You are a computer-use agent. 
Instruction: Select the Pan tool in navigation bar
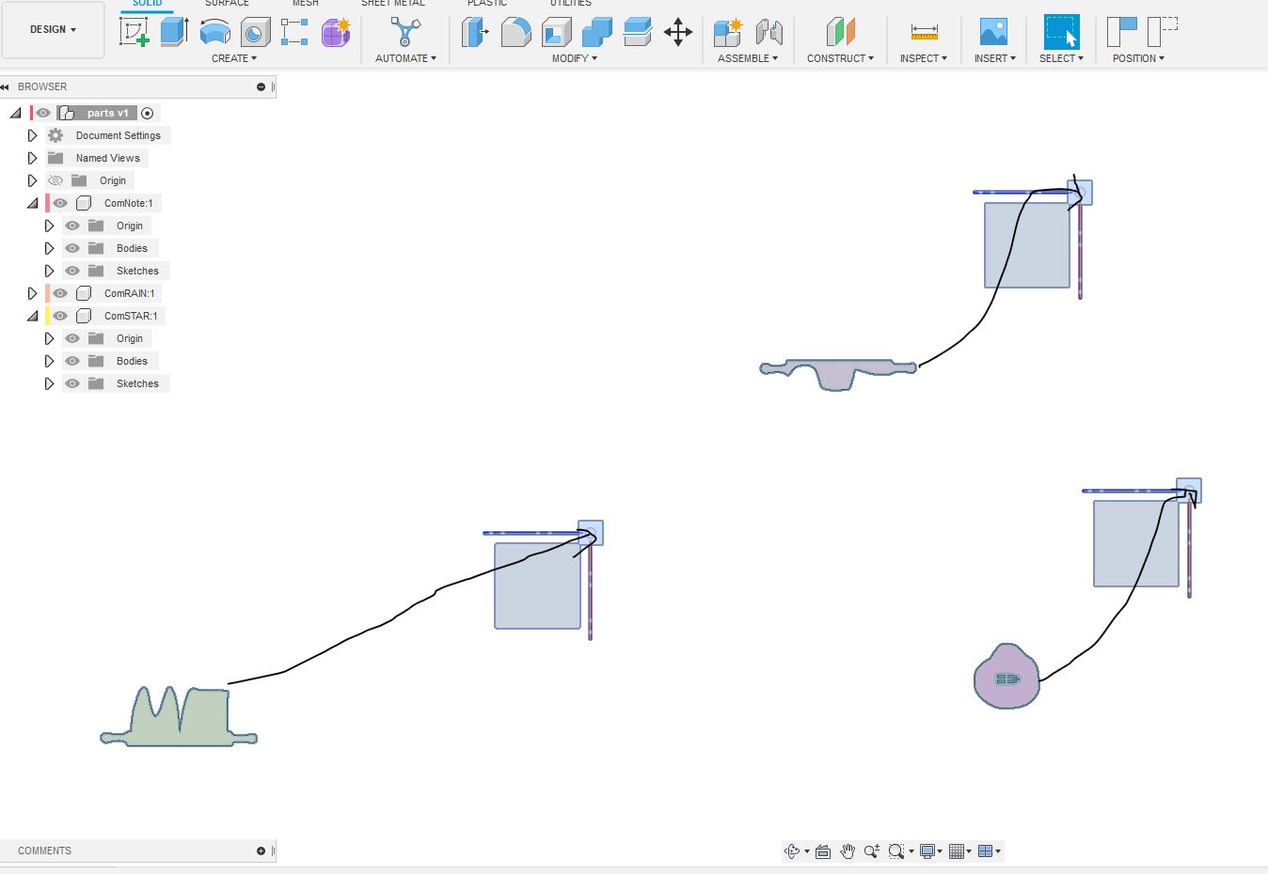coord(846,851)
